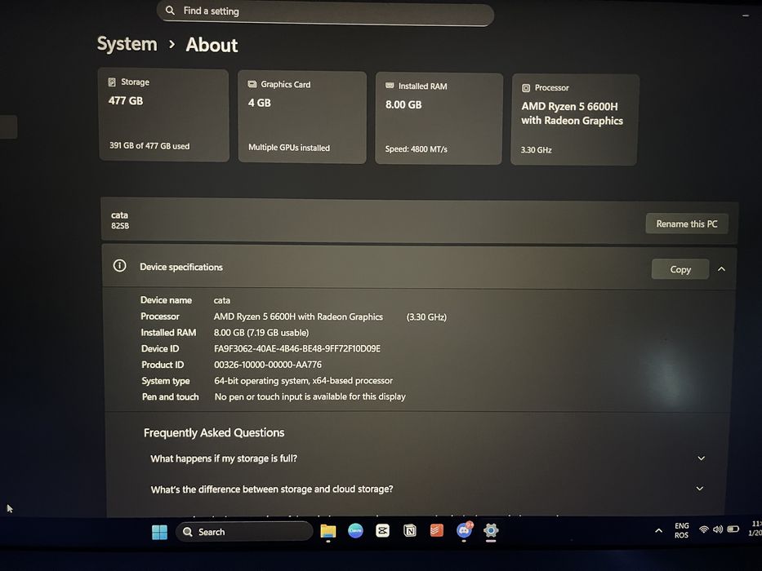The width and height of the screenshot is (762, 571).
Task: Switch ENG ROS keyboard language
Action: [x=681, y=530]
